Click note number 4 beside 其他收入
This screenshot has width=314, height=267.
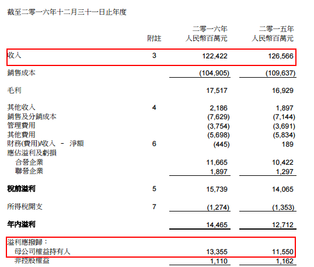click(x=154, y=108)
